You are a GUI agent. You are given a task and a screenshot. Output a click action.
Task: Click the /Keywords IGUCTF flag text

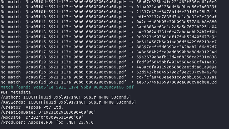(x=82, y=102)
